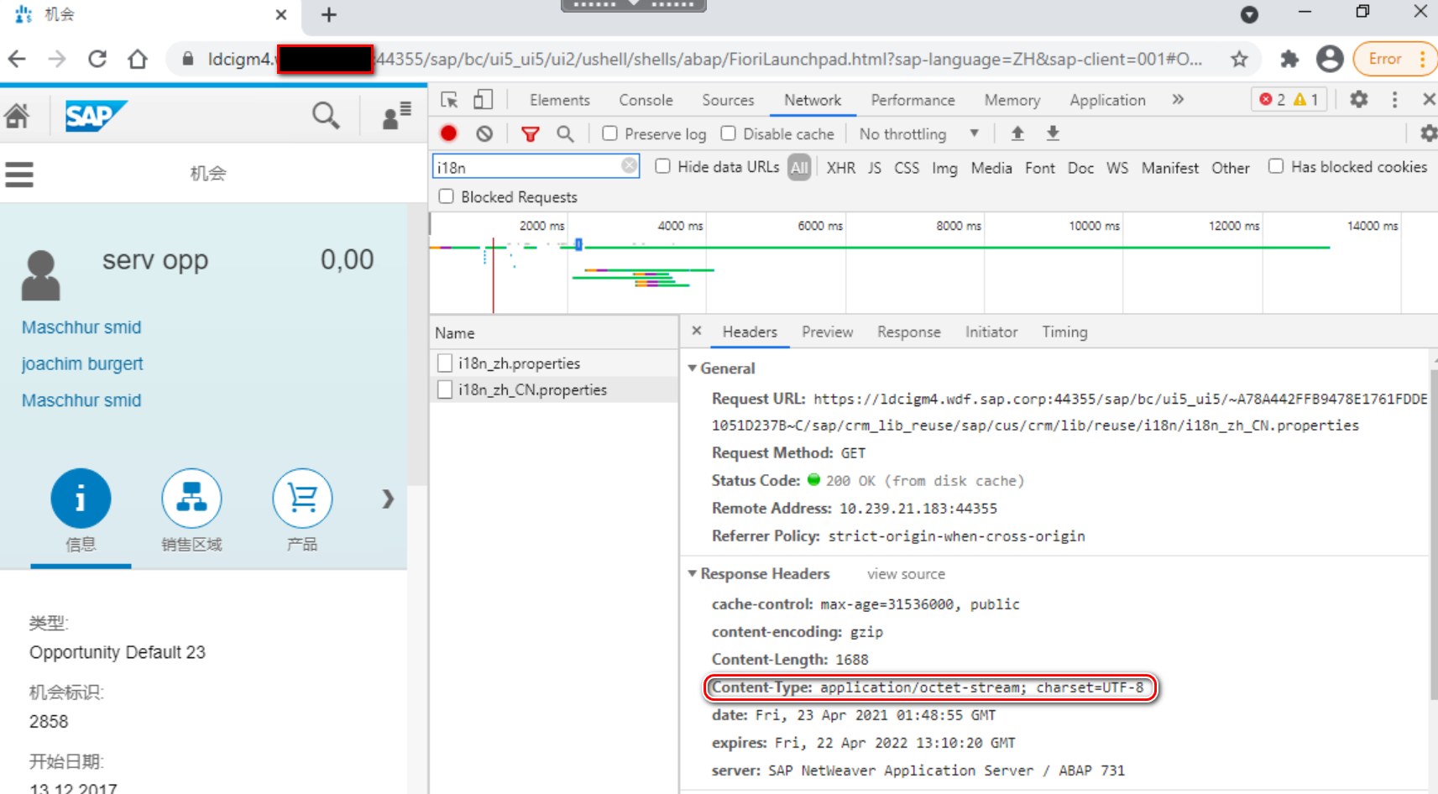Image resolution: width=1438 pixels, height=794 pixels.
Task: Select the 产品 cart icon tab
Action: pyautogui.click(x=302, y=499)
